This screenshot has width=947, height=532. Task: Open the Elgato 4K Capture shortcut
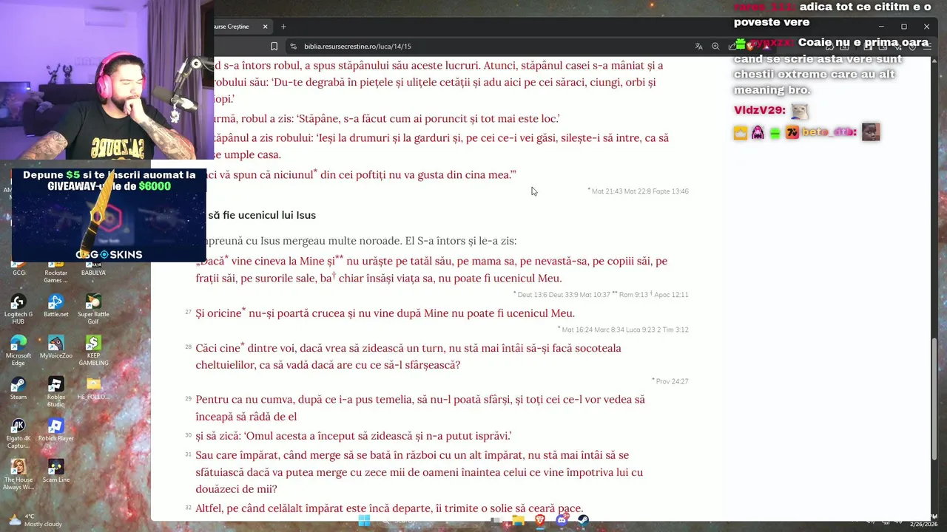[x=18, y=434]
